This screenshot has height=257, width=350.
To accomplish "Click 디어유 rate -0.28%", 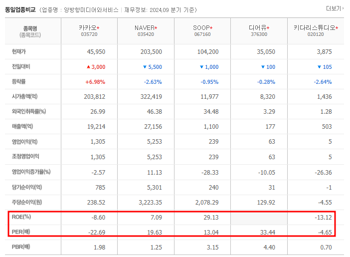I will point(266,82).
